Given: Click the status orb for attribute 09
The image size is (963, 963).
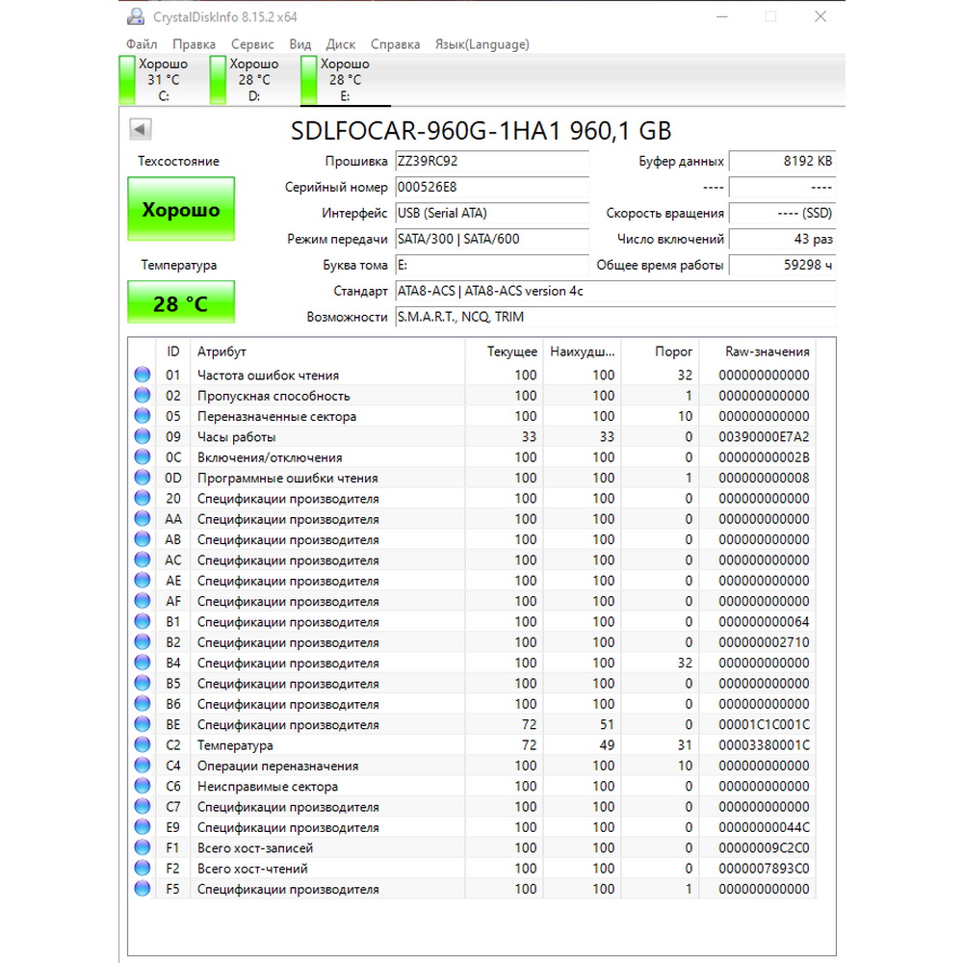Looking at the screenshot, I should [x=142, y=436].
